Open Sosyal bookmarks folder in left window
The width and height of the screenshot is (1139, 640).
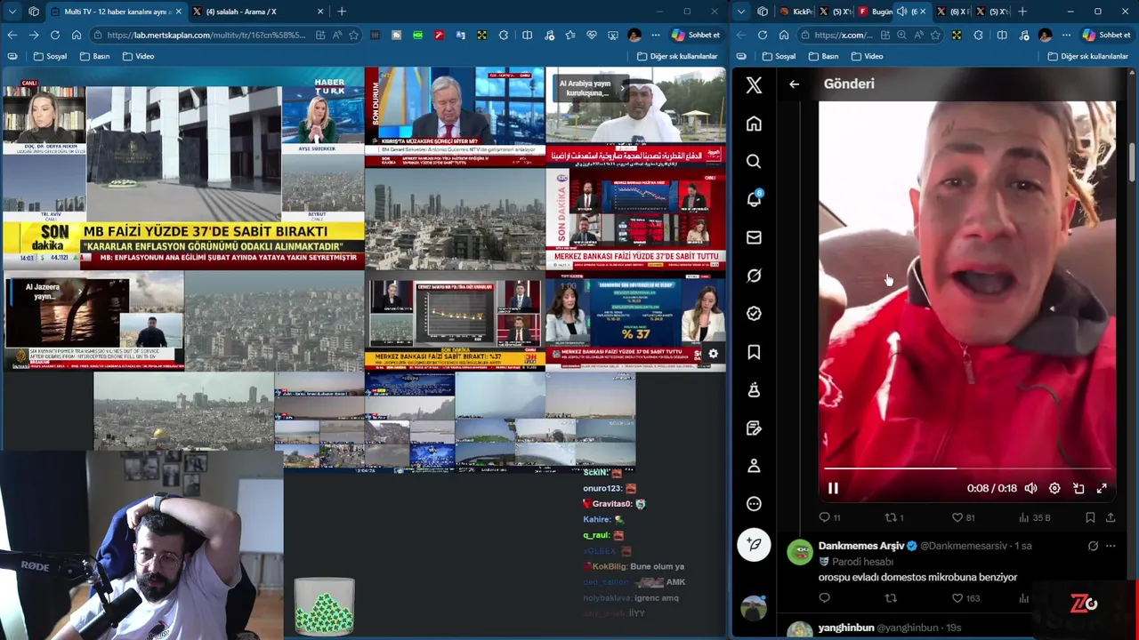coord(50,56)
